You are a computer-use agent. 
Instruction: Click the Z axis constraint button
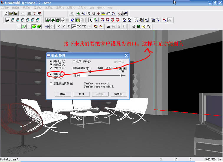click(x=68, y=27)
